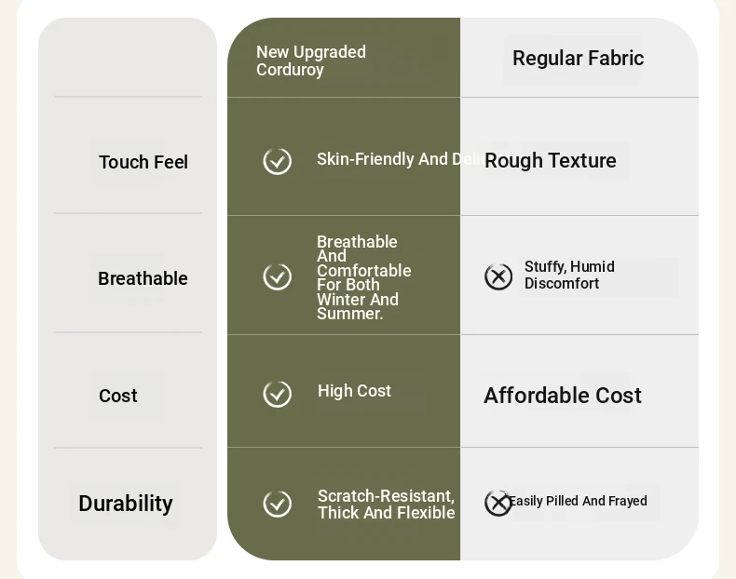The image size is (736, 579).
Task: Click the checkmark icon beside Scratch-Resistant text
Action: click(277, 504)
